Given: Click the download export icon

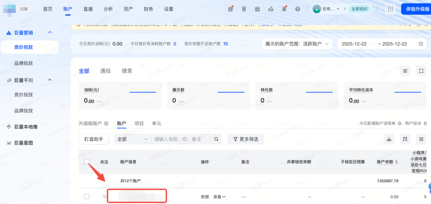Looking at the screenshot, I should click(x=388, y=139).
